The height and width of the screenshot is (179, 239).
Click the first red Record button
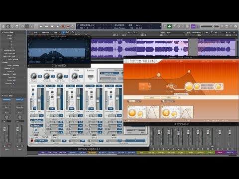(x=63, y=26)
